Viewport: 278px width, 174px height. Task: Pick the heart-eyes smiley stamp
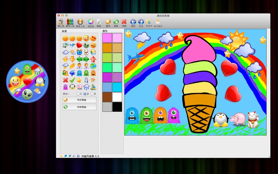point(93,38)
